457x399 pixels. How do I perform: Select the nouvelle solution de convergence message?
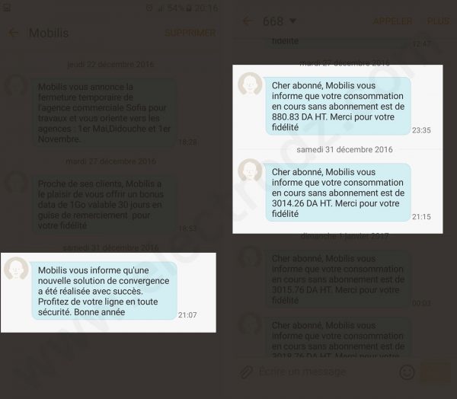tap(104, 291)
